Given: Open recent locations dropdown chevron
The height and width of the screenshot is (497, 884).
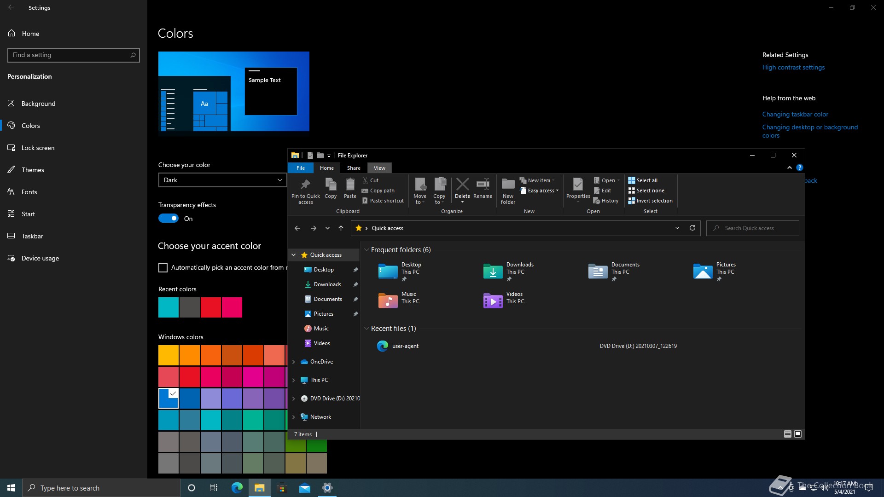Looking at the screenshot, I should (327, 228).
